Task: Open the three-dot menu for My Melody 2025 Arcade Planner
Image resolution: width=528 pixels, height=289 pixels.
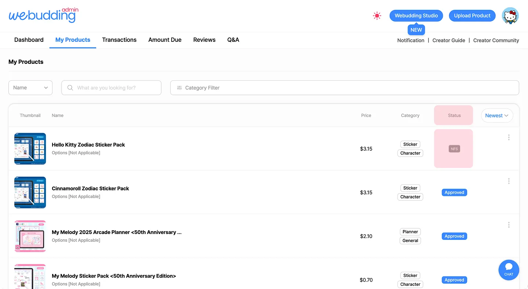Action: point(509,224)
